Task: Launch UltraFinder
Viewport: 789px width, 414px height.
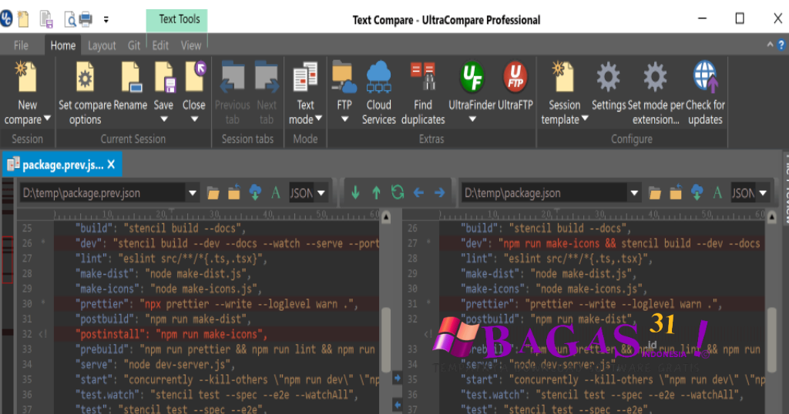Action: tap(472, 77)
